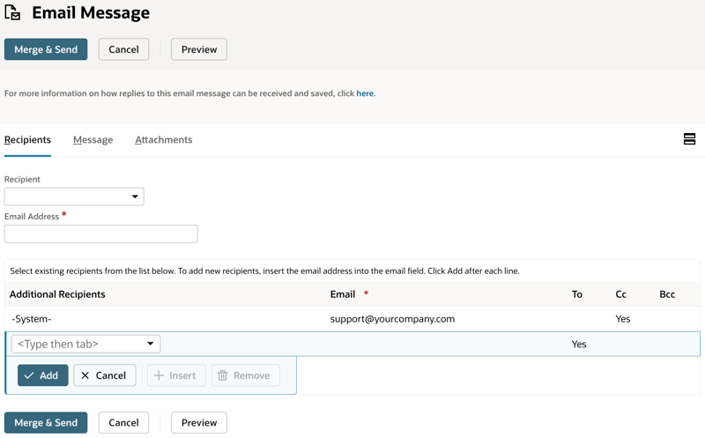Switch to the Recipients tab
The width and height of the screenshot is (705, 438).
[27, 140]
